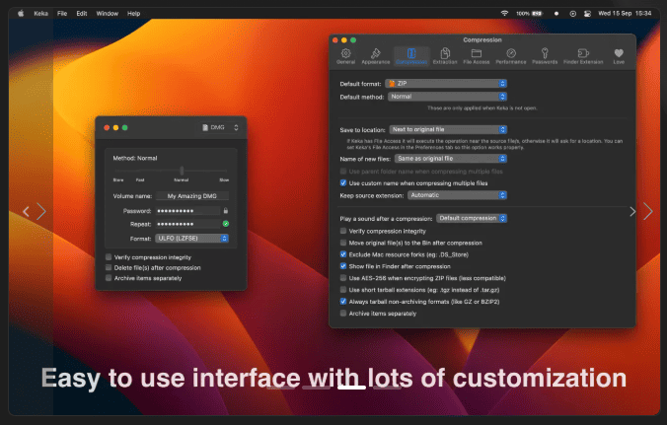Click the compression Method slider handle
Image resolution: width=667 pixels, height=425 pixels.
click(x=182, y=171)
